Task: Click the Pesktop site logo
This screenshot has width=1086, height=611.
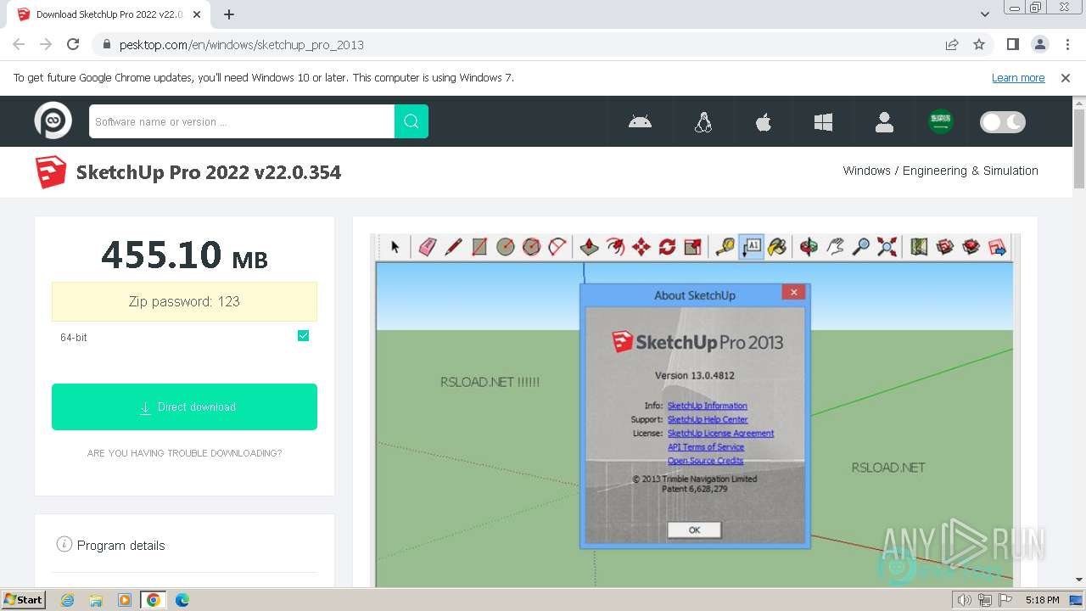Action: pos(53,121)
